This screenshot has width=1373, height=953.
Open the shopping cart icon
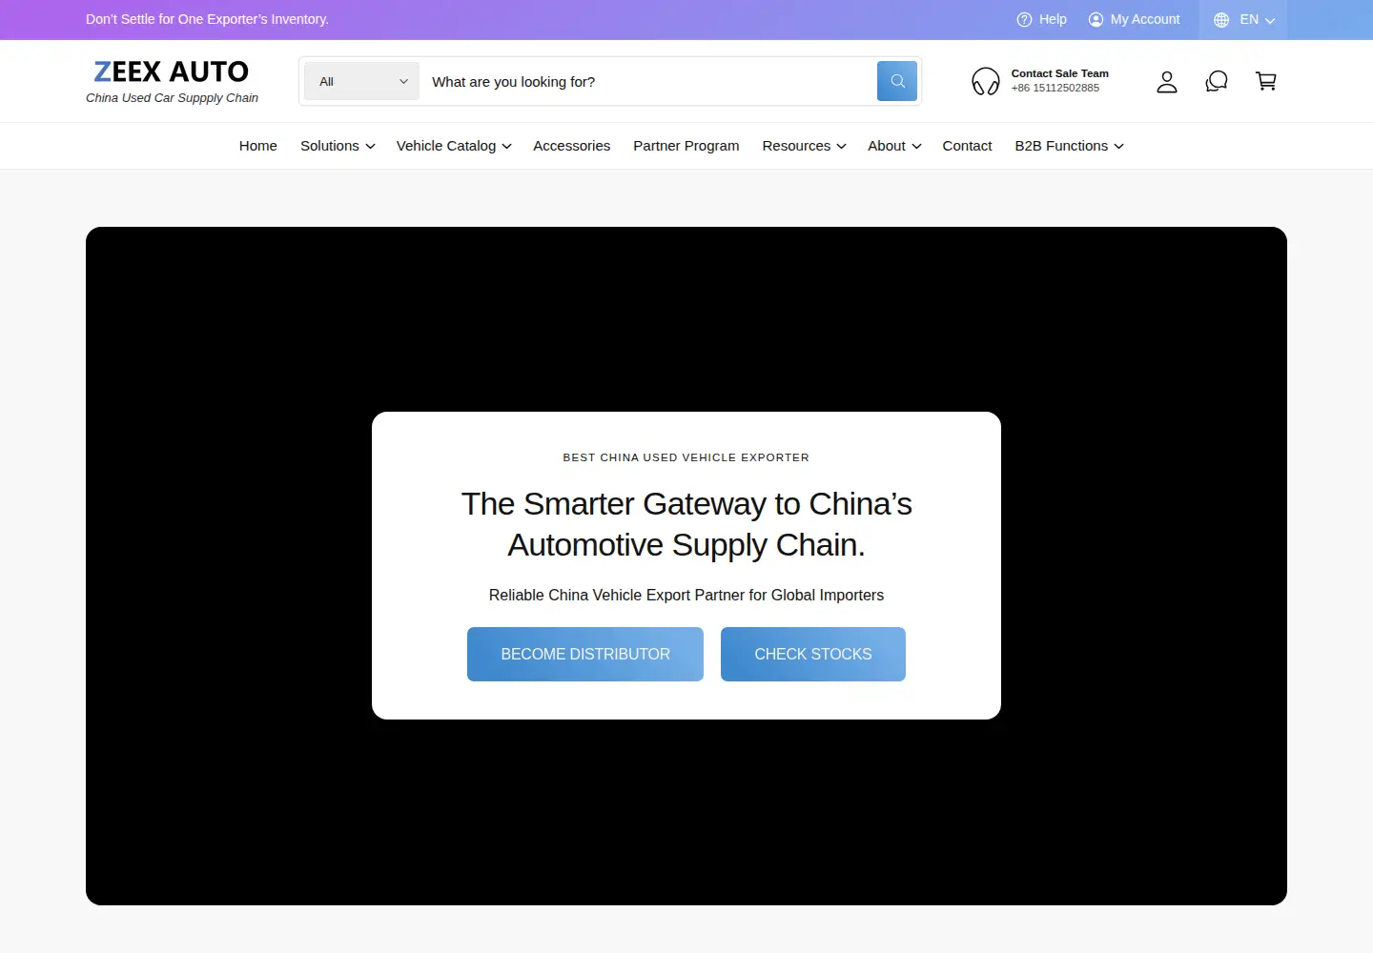coord(1266,82)
